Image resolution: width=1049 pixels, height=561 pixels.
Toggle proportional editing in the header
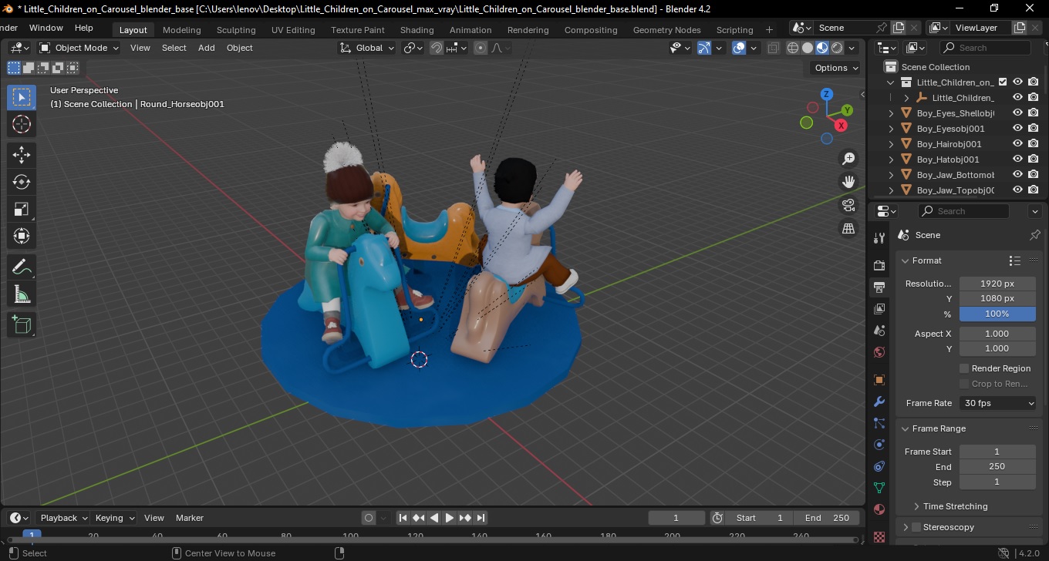[x=481, y=48]
